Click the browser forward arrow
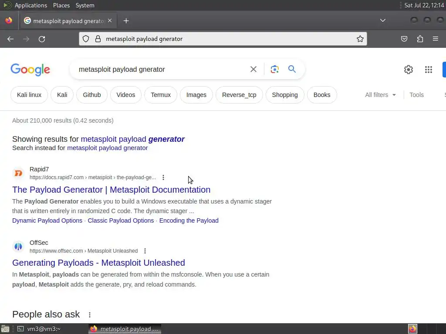This screenshot has height=334, width=446. (x=26, y=39)
